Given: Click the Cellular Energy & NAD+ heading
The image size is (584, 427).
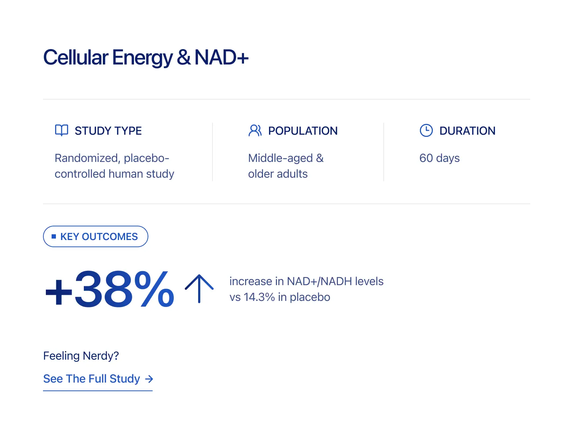Looking at the screenshot, I should (146, 57).
